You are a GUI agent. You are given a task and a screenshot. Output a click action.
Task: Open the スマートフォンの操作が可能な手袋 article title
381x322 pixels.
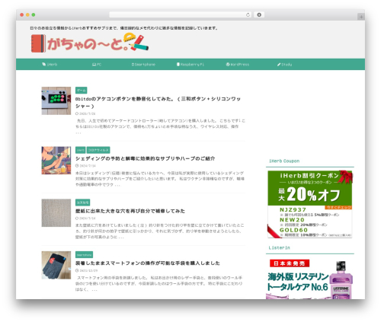pos(148,263)
